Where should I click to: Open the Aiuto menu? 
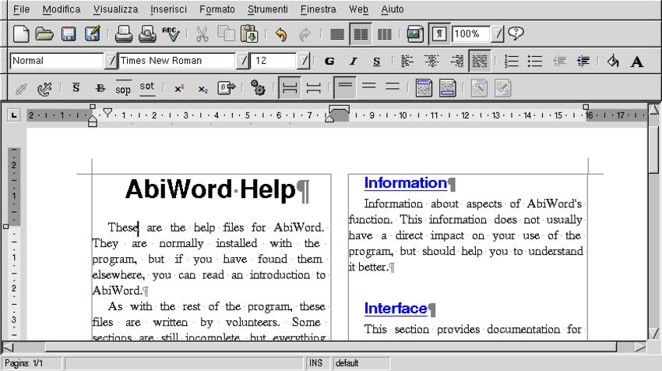pos(393,9)
